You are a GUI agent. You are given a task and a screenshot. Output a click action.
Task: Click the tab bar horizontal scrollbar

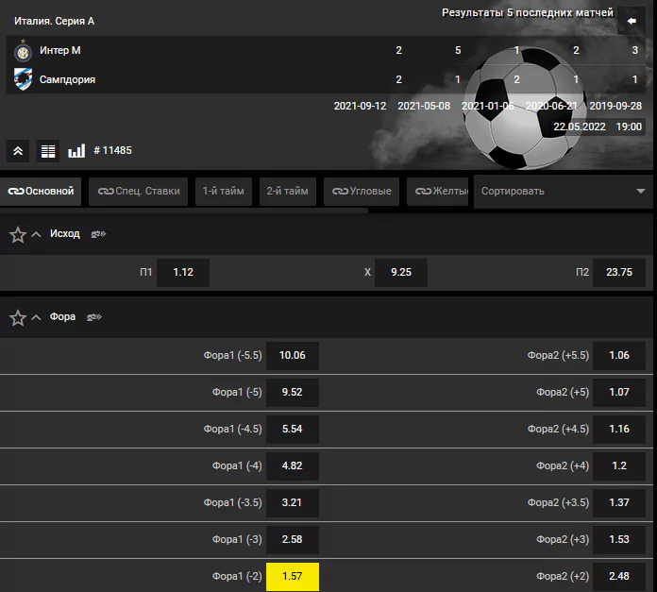184,211
